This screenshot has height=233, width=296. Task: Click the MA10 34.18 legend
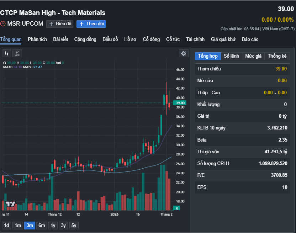pyautogui.click(x=13, y=67)
